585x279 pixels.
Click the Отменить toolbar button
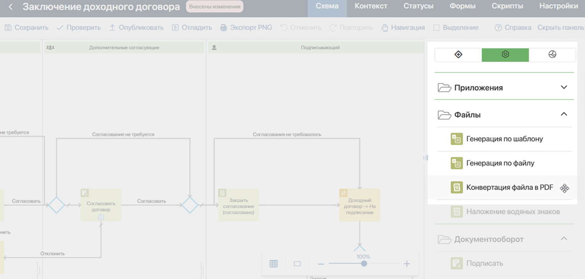coord(301,28)
